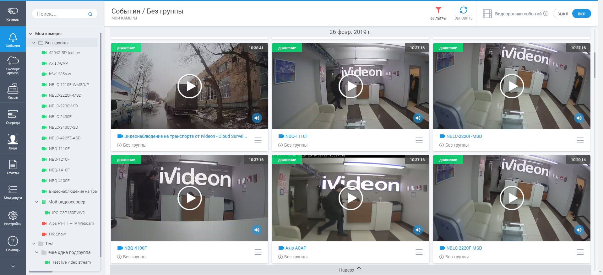Play the 10:38:41 transport event video

pos(189,86)
